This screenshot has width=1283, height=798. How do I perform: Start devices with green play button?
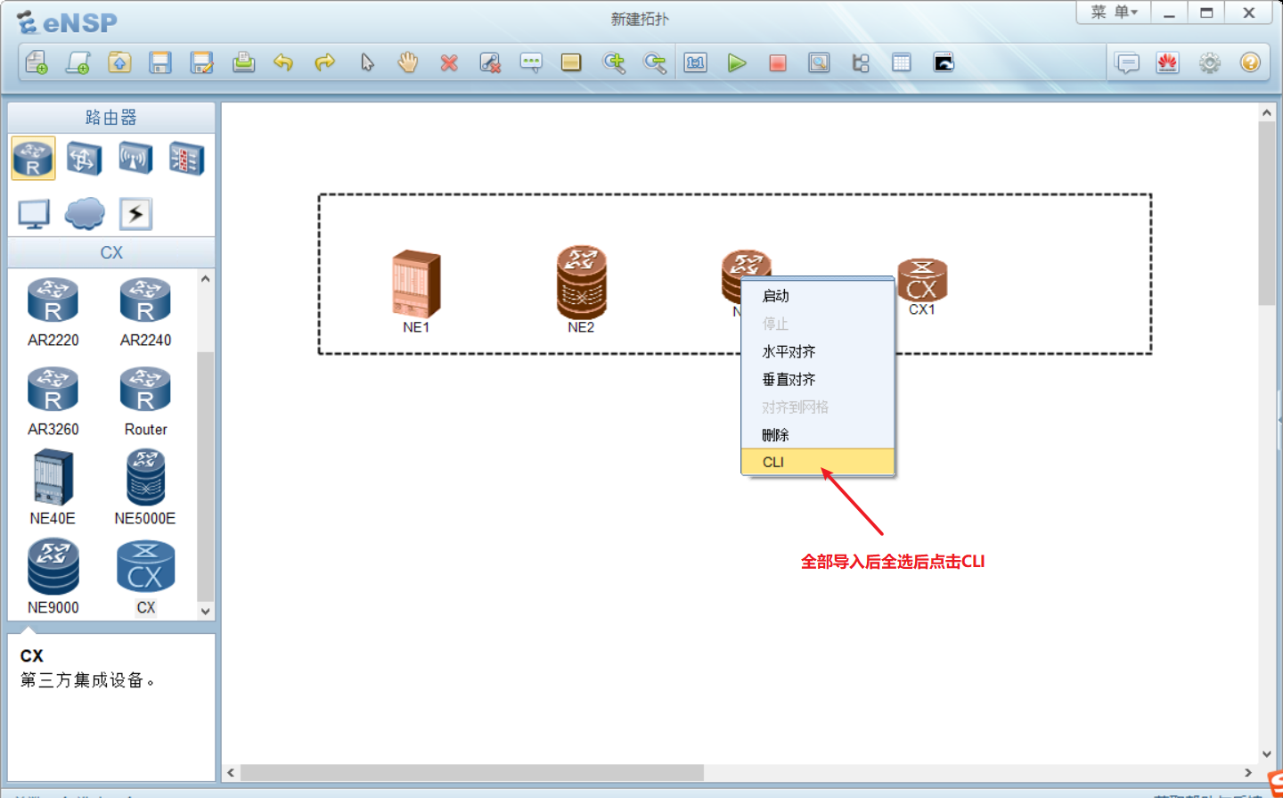pyautogui.click(x=737, y=62)
